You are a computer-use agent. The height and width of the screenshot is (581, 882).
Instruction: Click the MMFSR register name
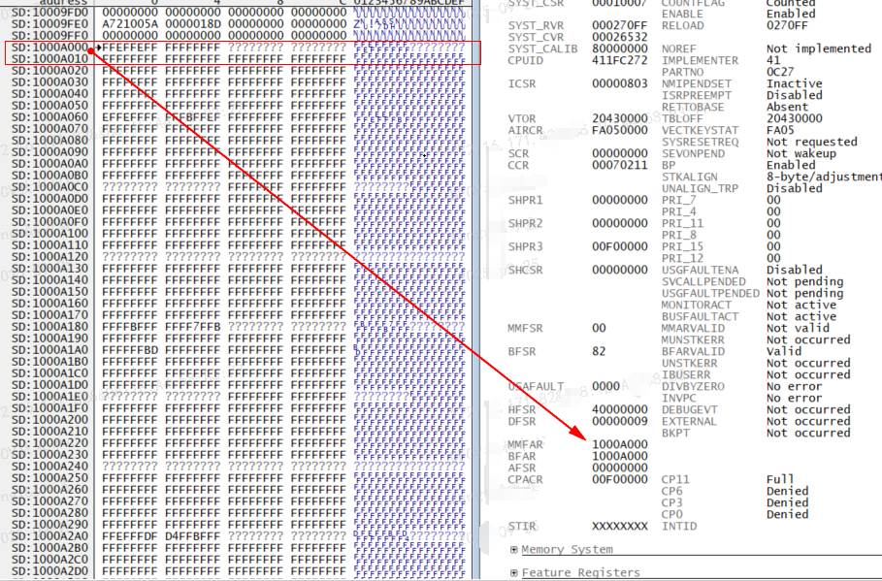pos(525,328)
